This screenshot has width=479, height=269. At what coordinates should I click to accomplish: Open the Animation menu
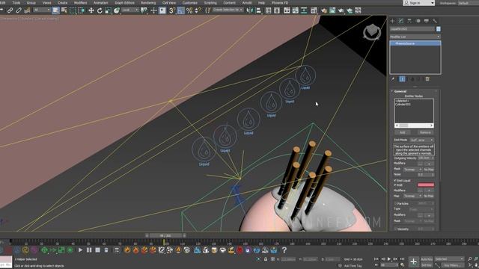pyautogui.click(x=100, y=2)
